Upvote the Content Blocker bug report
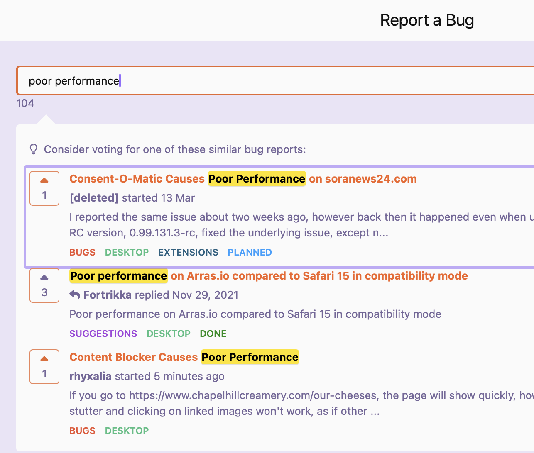Screen dimensions: 534x453 tap(44, 359)
